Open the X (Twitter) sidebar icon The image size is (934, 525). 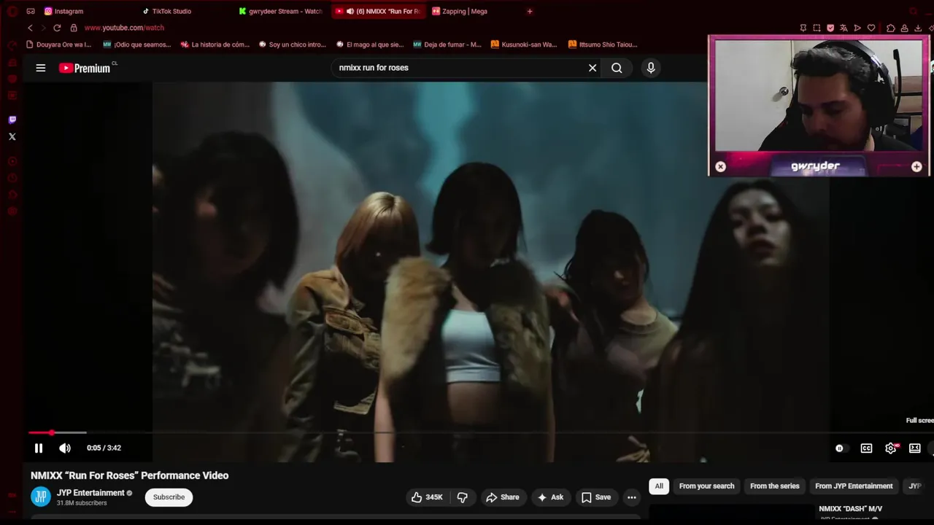(12, 136)
